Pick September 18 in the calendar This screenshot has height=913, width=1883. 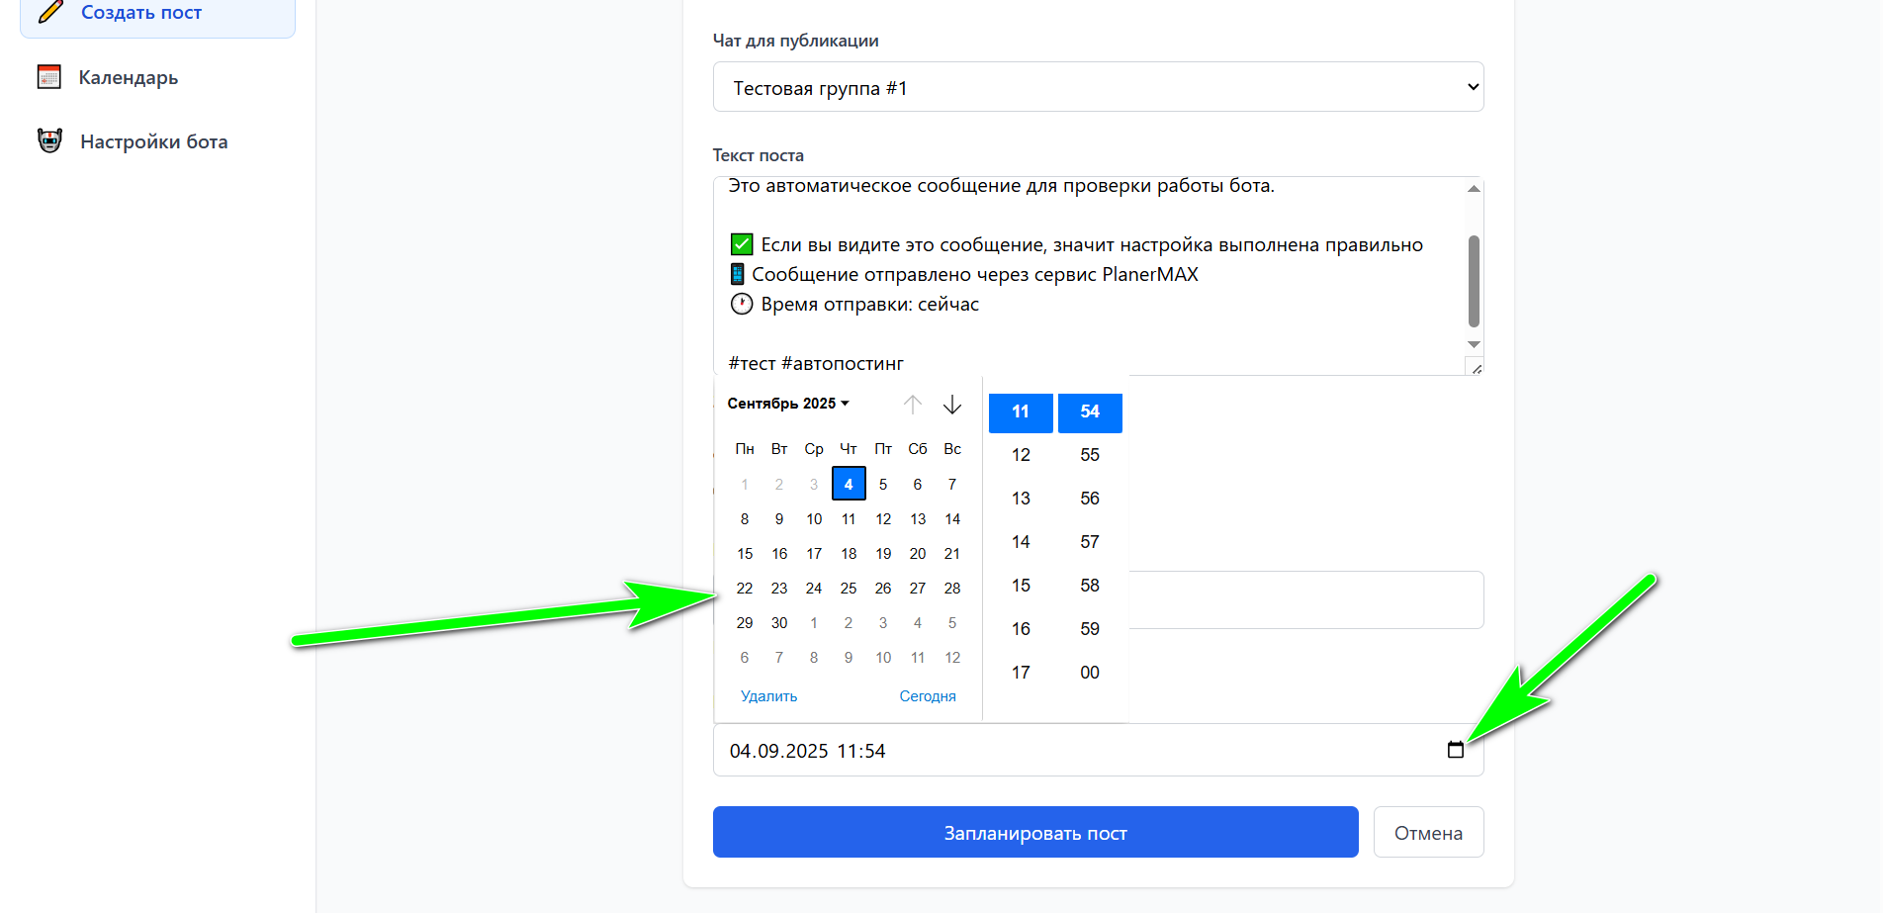tap(849, 554)
